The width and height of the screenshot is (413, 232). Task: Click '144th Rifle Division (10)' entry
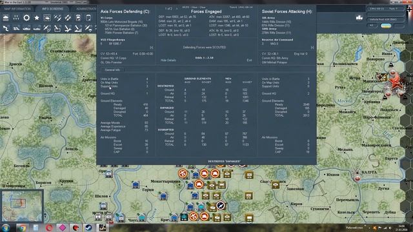coord(276,22)
